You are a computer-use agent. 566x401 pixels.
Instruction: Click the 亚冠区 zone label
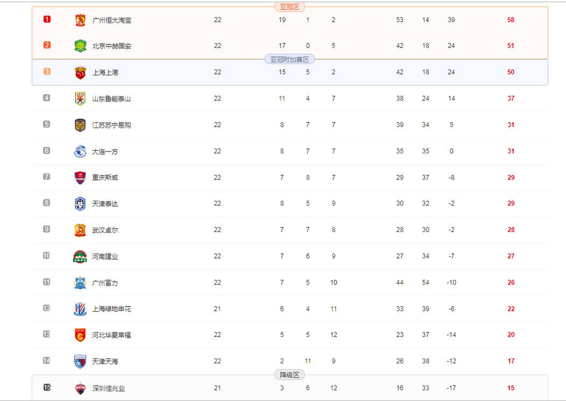(289, 7)
